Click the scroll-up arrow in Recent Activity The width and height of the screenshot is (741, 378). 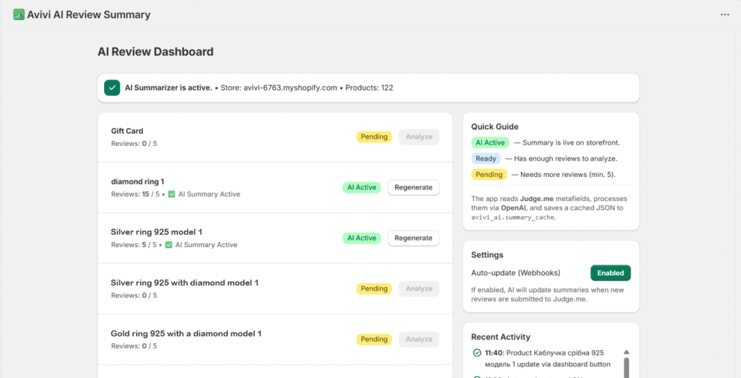[626, 352]
